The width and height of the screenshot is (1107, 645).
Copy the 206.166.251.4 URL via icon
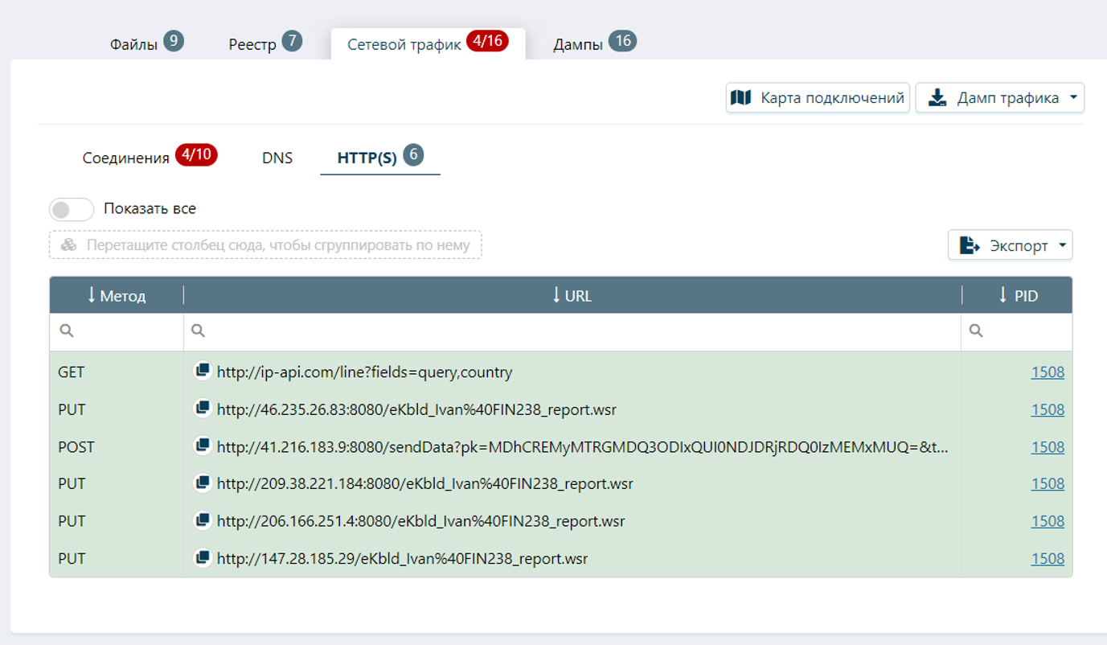pos(203,520)
